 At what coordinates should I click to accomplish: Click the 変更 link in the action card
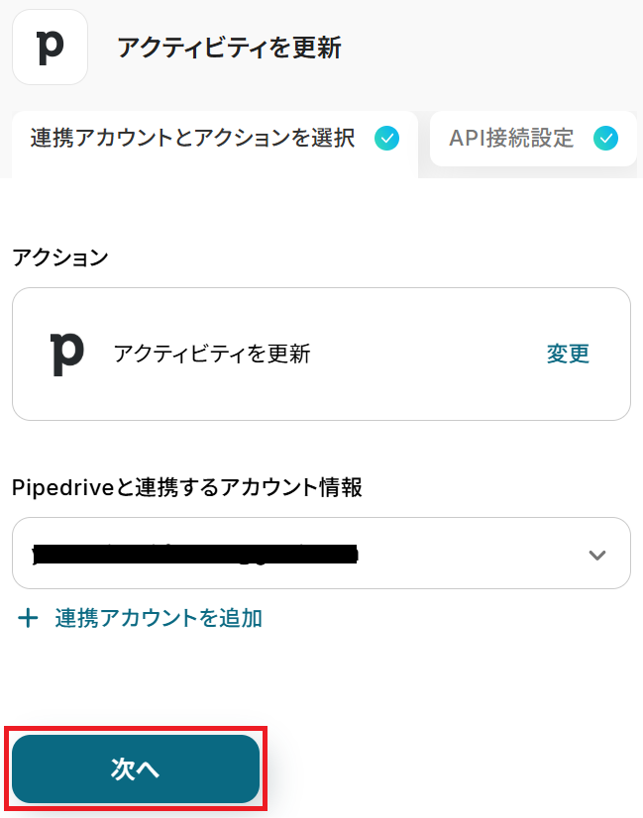click(568, 354)
